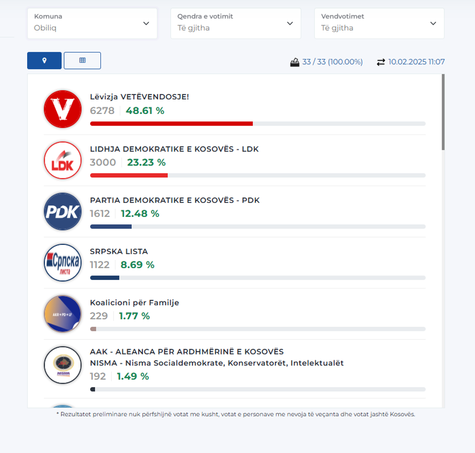Click the results list vertical scrollbar
This screenshot has height=453, width=475.
[443, 113]
